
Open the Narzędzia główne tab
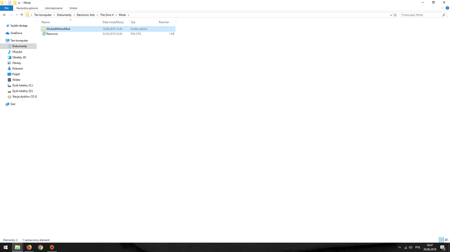coord(27,8)
